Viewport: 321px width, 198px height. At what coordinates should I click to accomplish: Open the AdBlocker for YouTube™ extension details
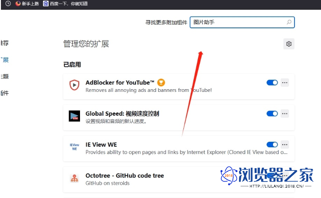[x=120, y=82]
